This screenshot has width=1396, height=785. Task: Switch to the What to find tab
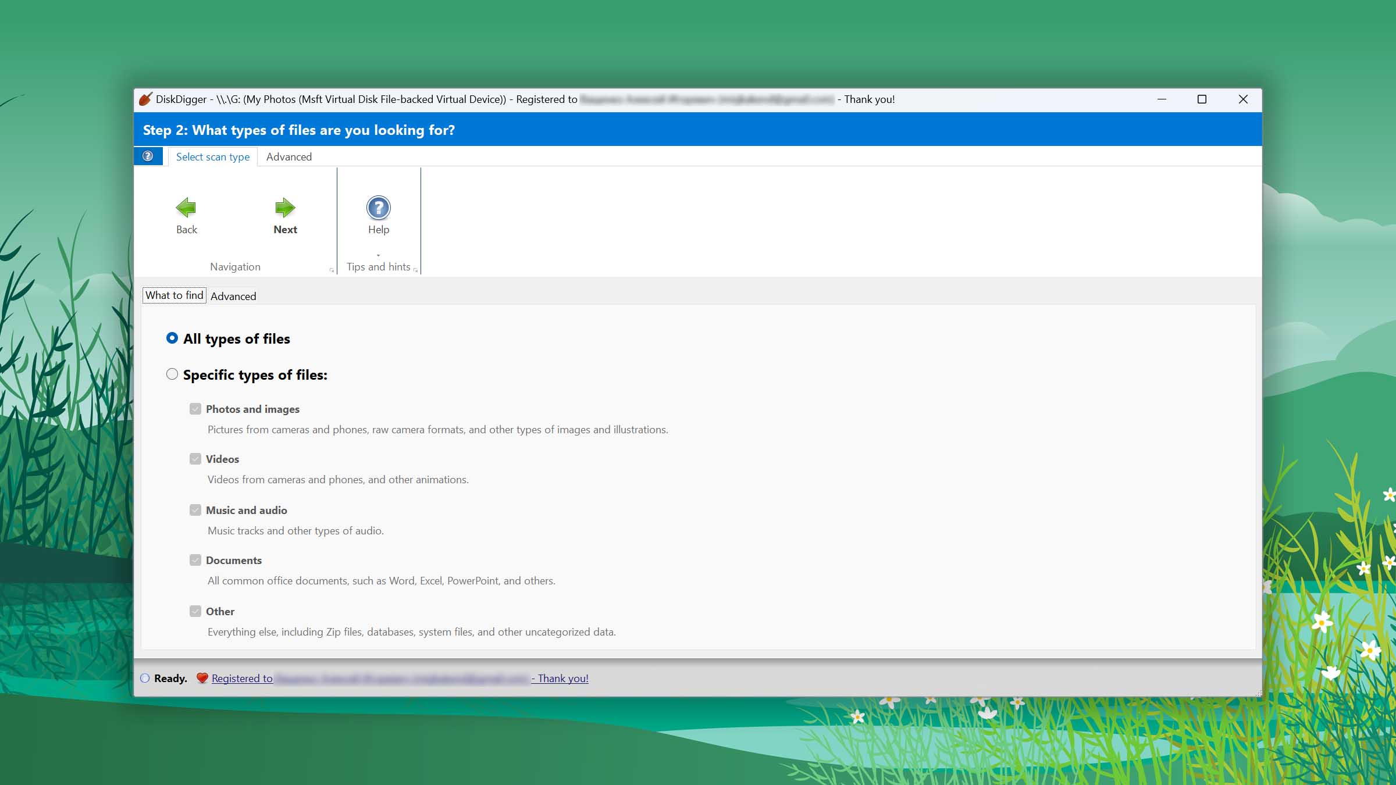coord(173,294)
